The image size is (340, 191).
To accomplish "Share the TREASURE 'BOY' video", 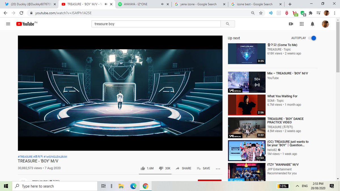I will [x=183, y=168].
